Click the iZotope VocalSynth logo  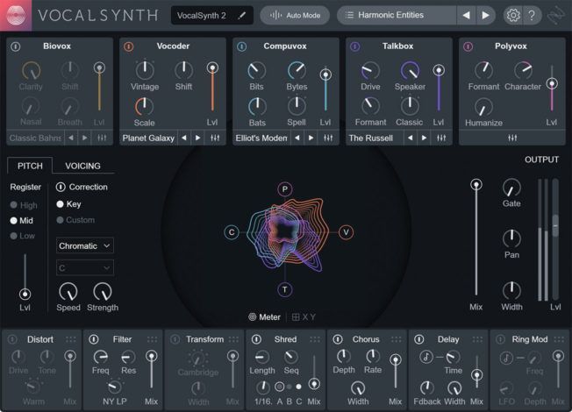[x=16, y=15]
